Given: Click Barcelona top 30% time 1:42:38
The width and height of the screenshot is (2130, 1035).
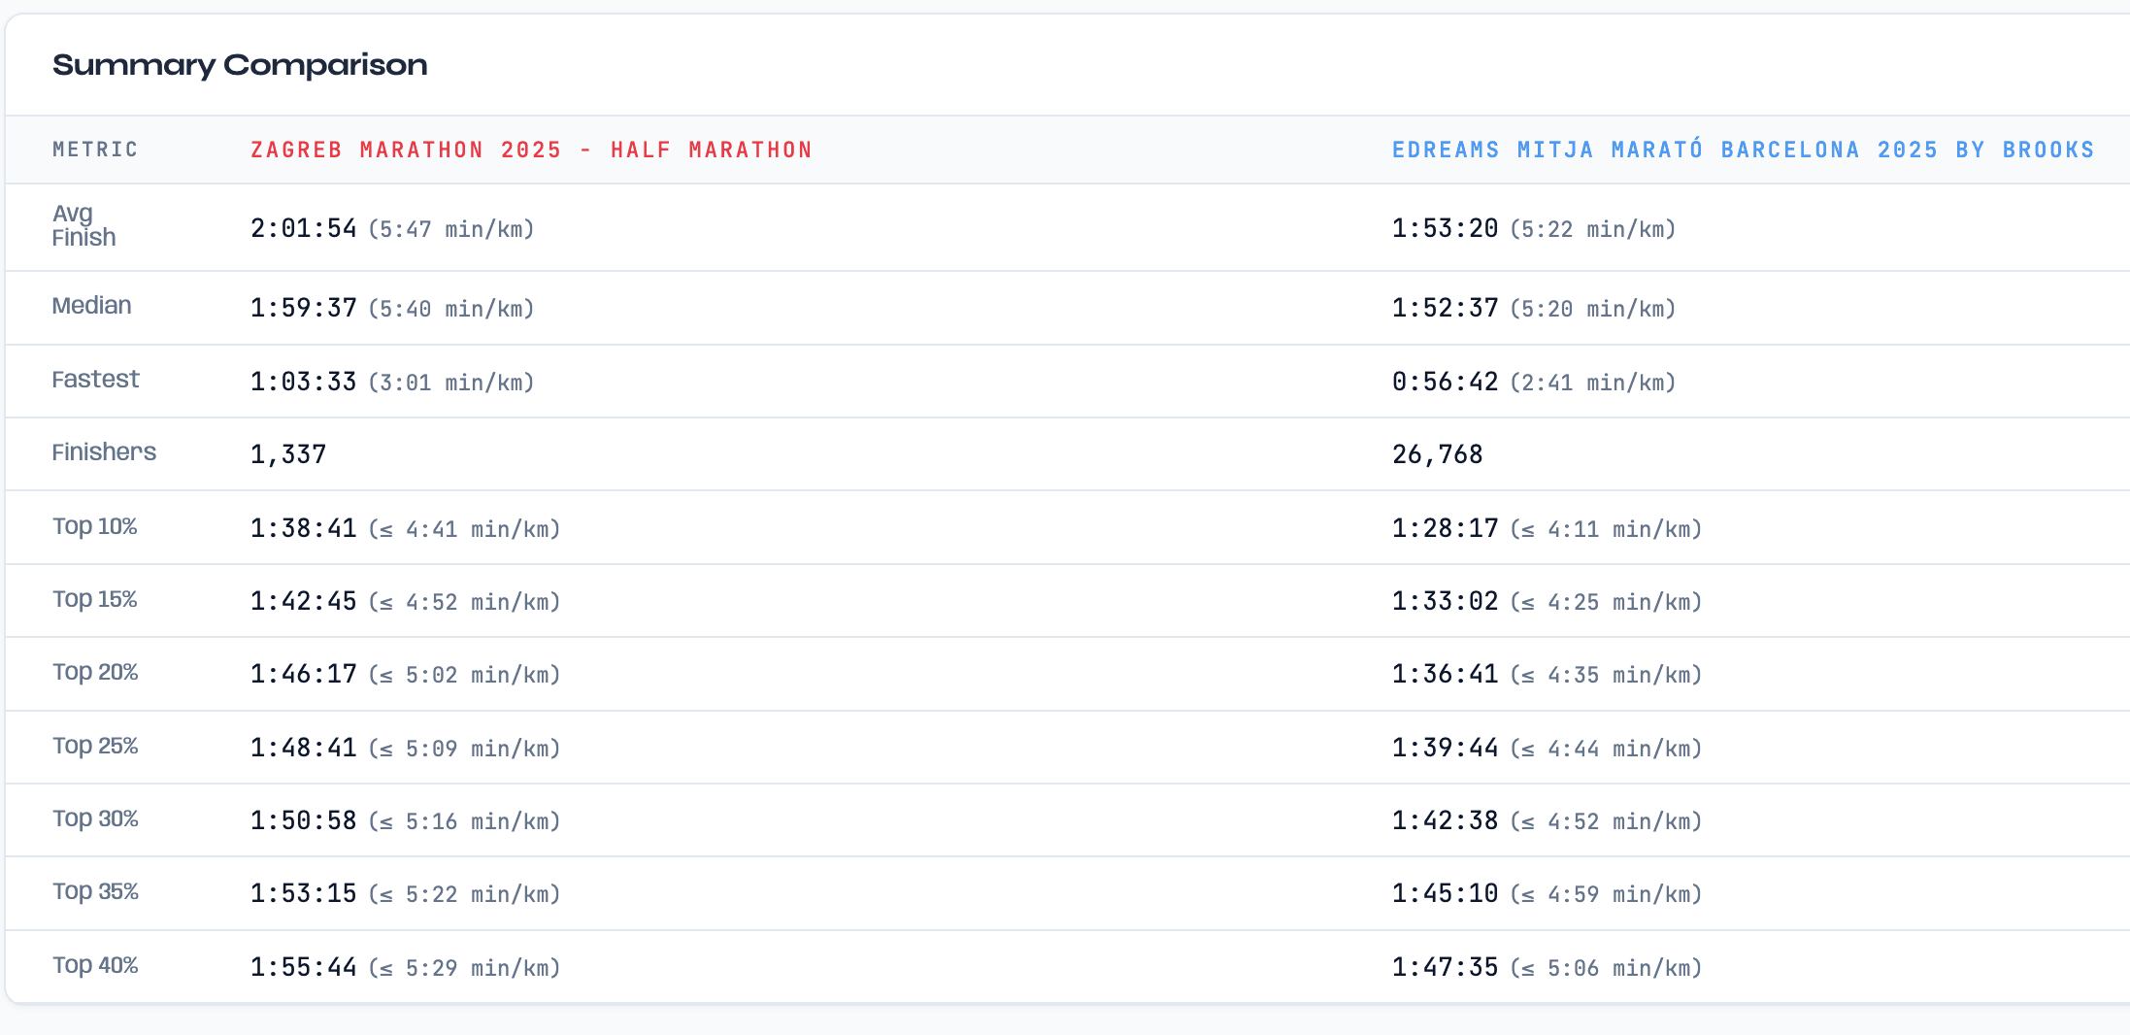Looking at the screenshot, I should (1446, 820).
